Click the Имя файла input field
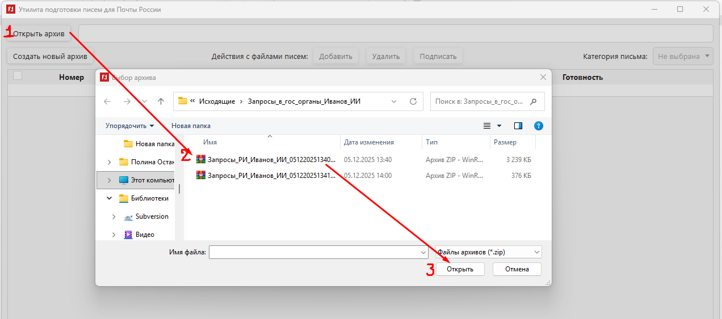The image size is (722, 319). [314, 252]
